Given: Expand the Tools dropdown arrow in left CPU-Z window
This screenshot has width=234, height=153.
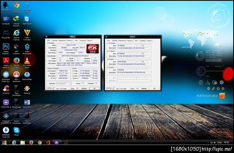Looking at the screenshot, I should pyautogui.click(x=77, y=89).
